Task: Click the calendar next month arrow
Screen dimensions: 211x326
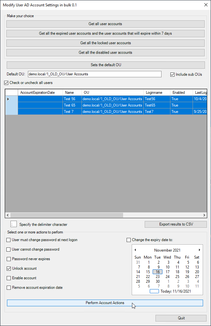Action: [x=199, y=250]
